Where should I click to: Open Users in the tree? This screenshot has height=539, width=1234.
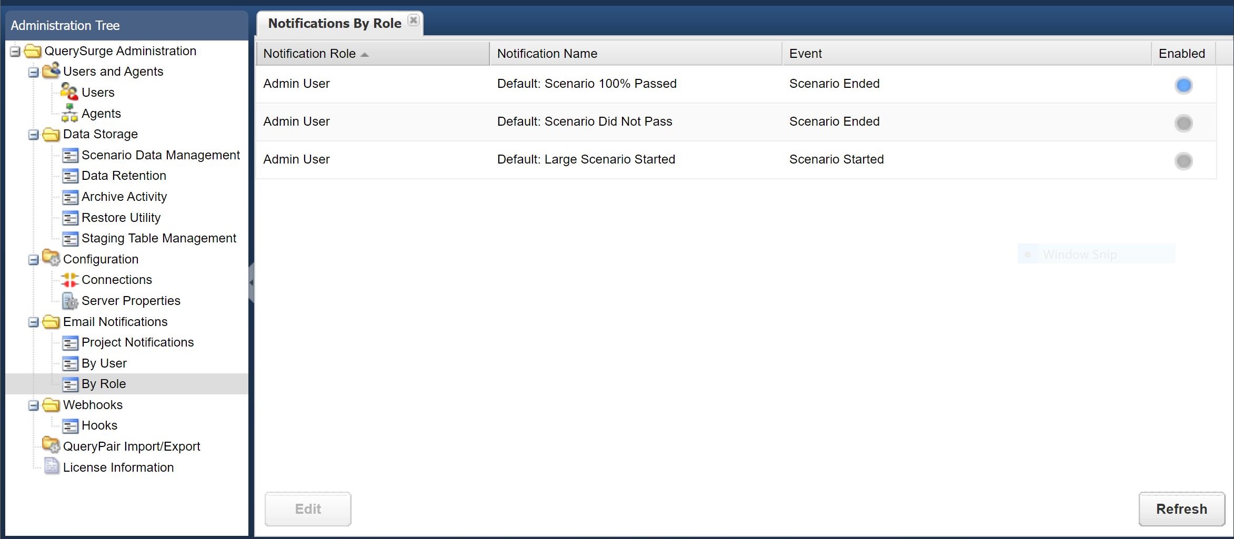[98, 93]
